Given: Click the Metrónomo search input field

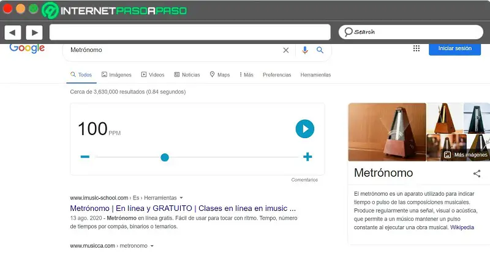Looking at the screenshot, I should (172, 50).
